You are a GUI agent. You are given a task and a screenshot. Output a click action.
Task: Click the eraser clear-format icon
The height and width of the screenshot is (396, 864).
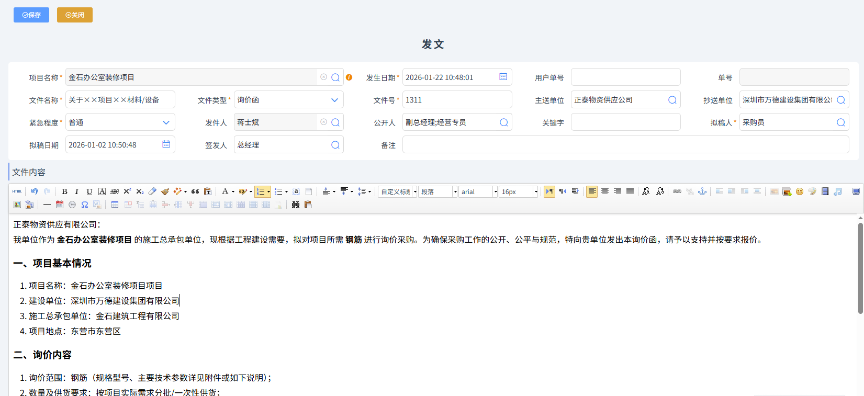[x=152, y=191]
